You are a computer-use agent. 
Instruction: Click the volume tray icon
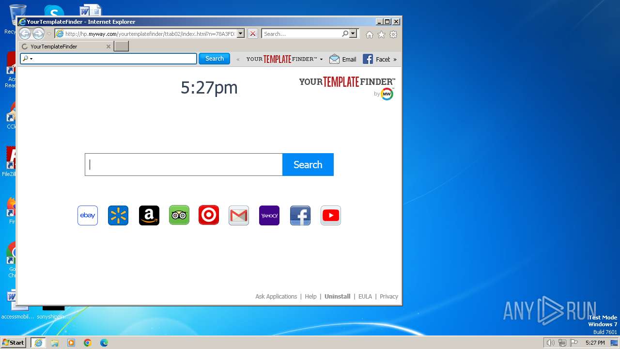click(550, 343)
